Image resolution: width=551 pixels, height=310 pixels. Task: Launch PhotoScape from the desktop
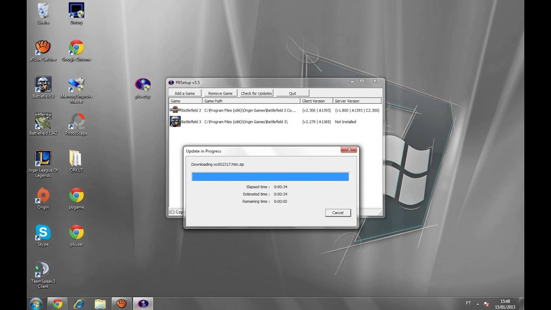(76, 124)
